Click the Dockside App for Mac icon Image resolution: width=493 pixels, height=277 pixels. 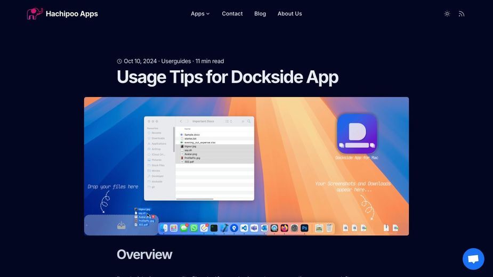[357, 134]
